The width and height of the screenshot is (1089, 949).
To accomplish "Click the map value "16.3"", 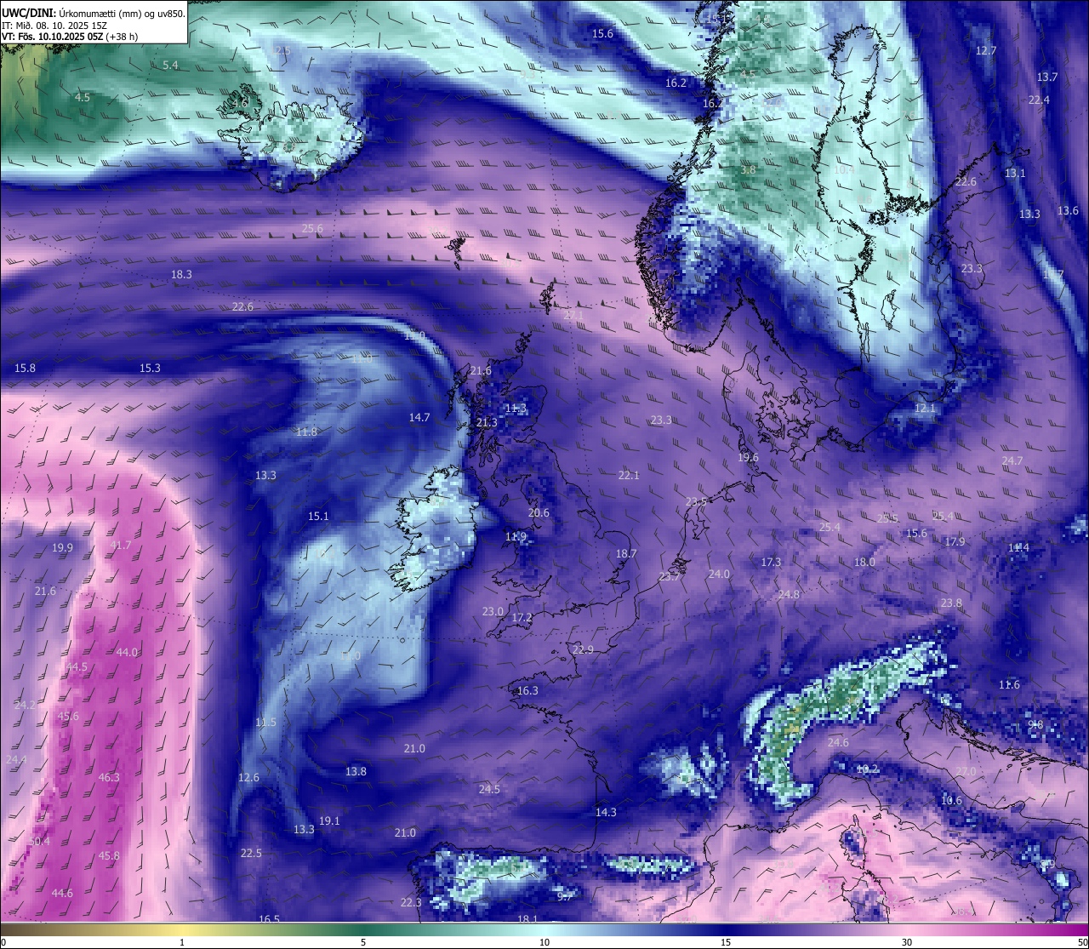I will click(x=527, y=691).
